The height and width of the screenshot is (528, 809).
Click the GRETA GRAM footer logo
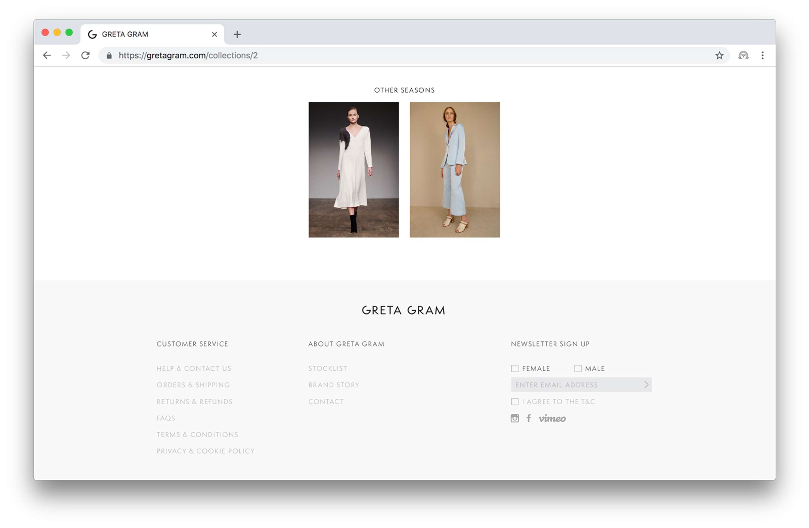(403, 310)
